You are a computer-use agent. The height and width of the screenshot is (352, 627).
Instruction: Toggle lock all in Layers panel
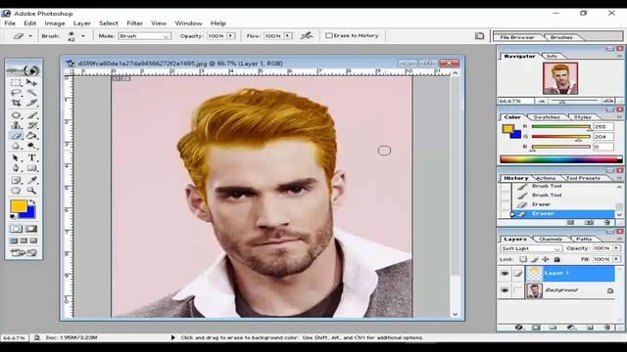(x=556, y=259)
